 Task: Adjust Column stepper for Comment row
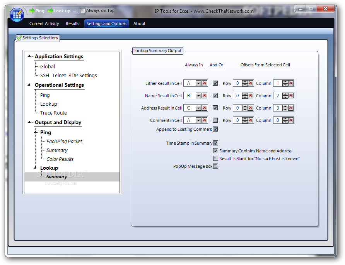click(285, 120)
